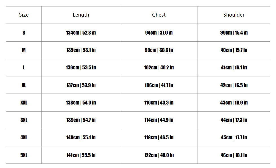
Task: Click the 134cm | 52.8 in length cell
Action: point(81,33)
